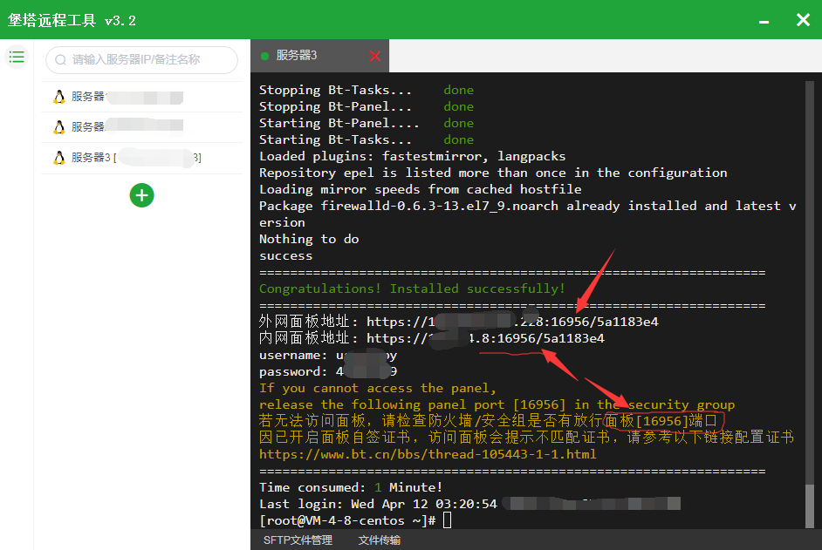Click 'Nothing to do' terminal line
Image resolution: width=822 pixels, height=550 pixels.
(309, 239)
